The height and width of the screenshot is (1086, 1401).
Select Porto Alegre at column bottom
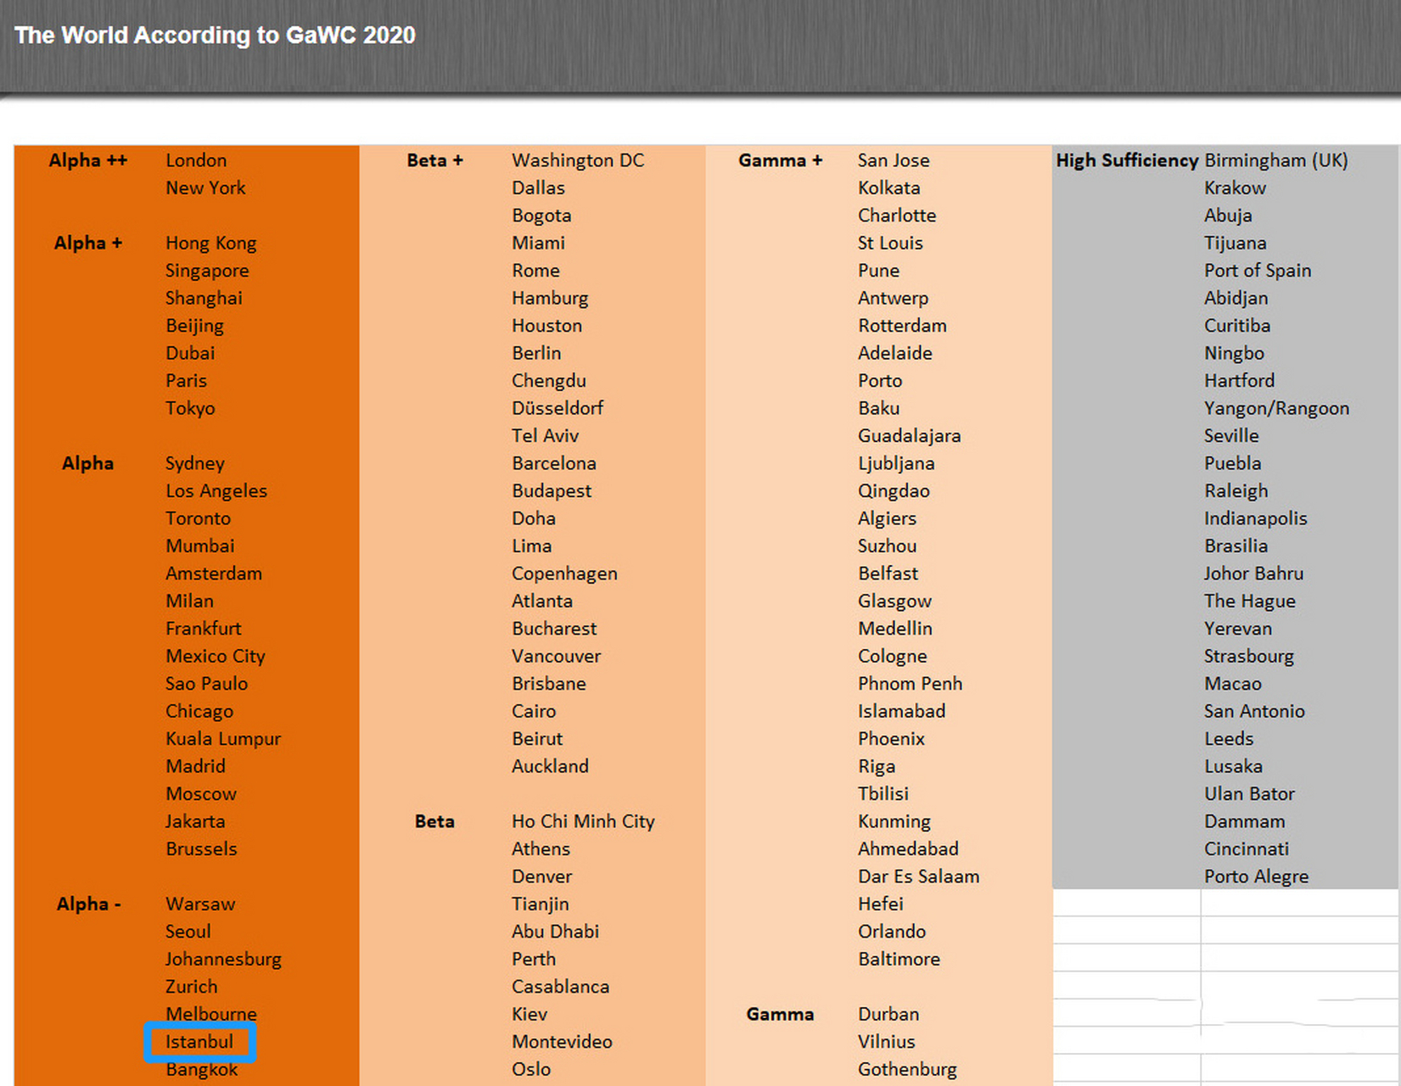[x=1256, y=876]
